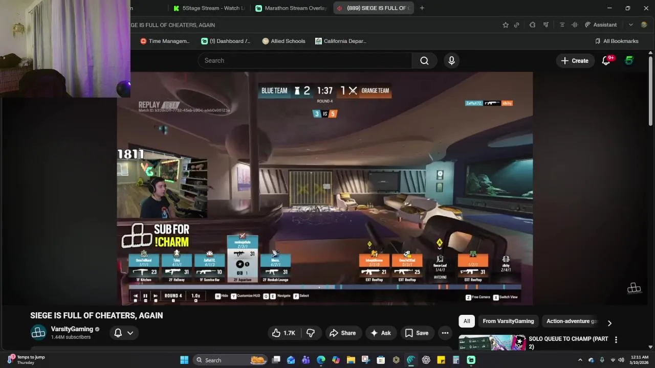Open File Explorer from the taskbar
655x368 pixels.
tap(351, 360)
